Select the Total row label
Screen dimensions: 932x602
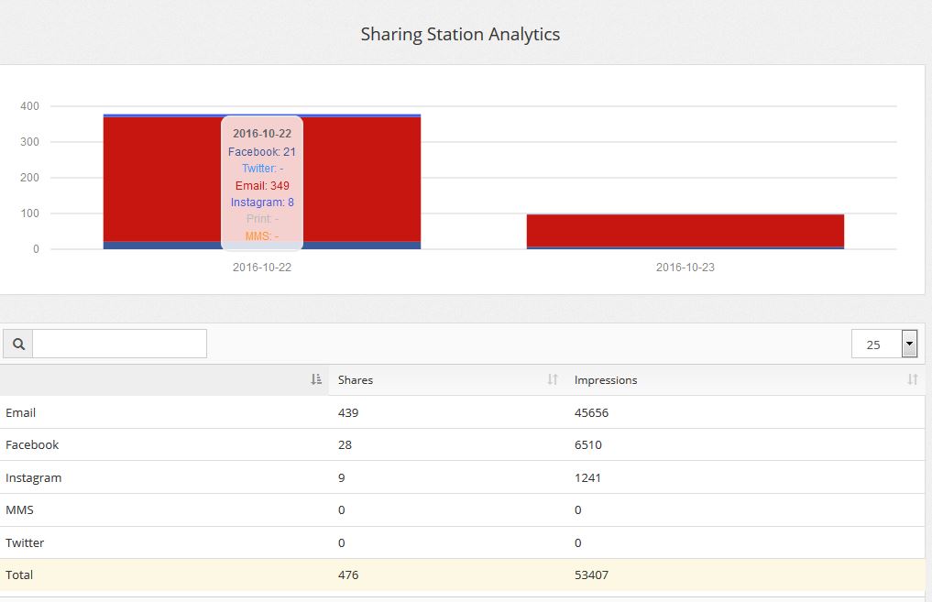tap(19, 575)
